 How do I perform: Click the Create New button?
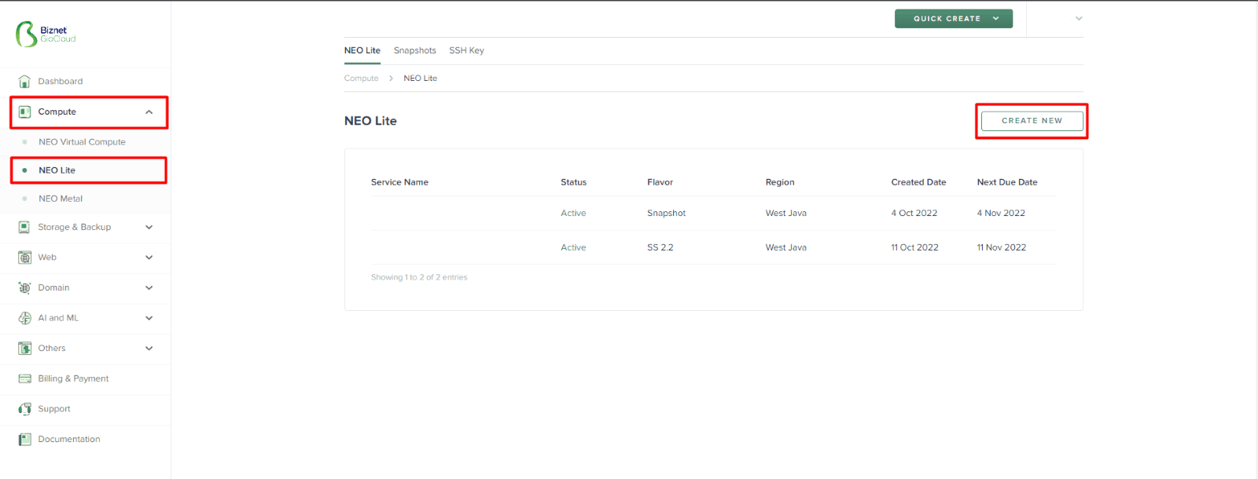(1032, 121)
